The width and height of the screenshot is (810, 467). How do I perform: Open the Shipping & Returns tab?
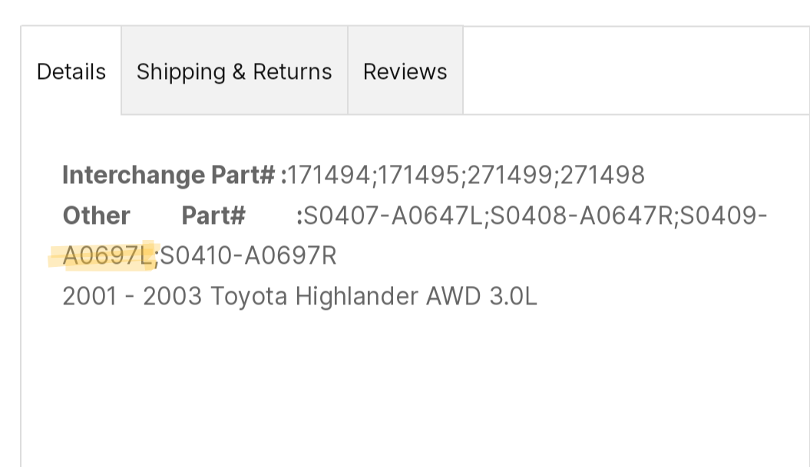click(234, 71)
